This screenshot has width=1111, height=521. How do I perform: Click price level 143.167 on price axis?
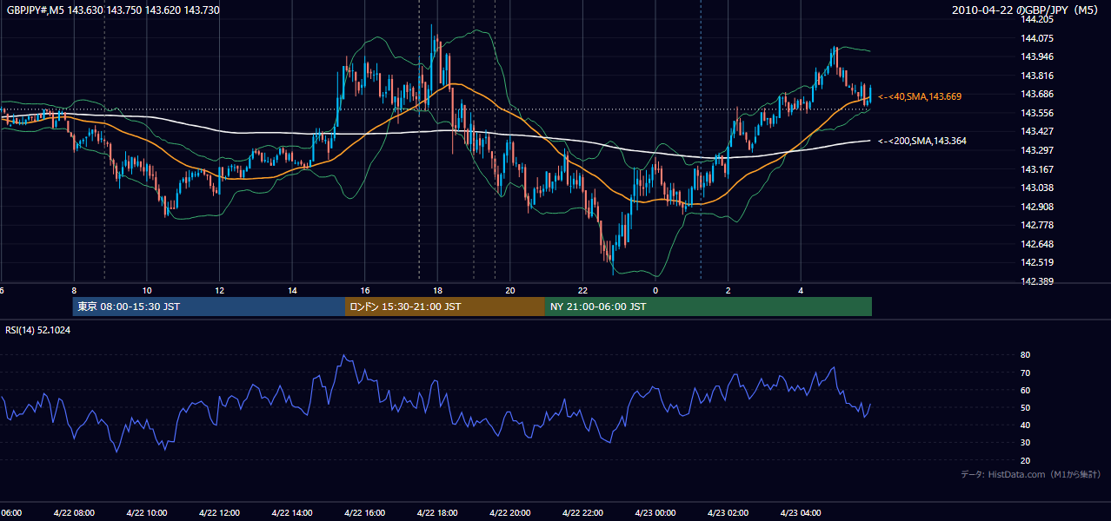coord(1038,169)
